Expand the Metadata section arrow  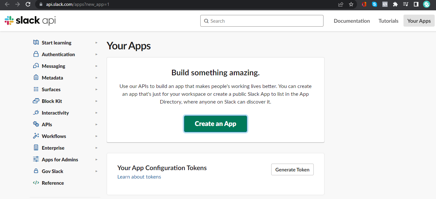pos(97,78)
